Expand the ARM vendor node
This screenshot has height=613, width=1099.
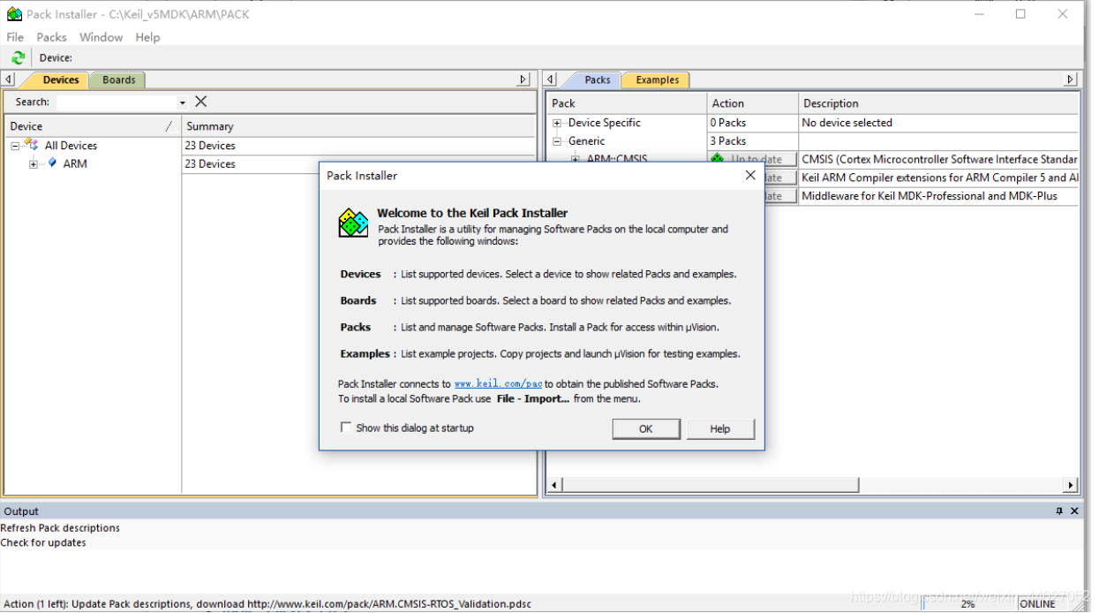(34, 164)
